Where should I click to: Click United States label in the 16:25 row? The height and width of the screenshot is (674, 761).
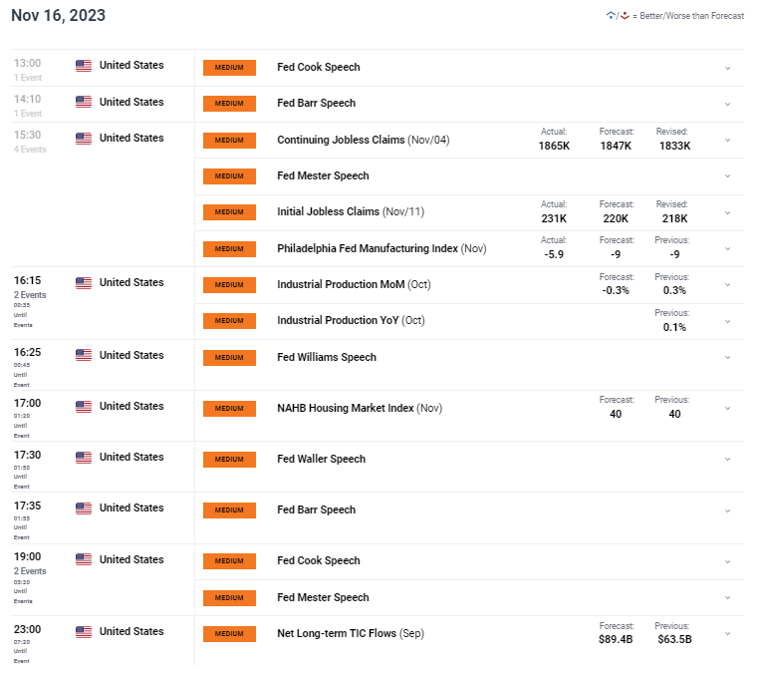131,356
